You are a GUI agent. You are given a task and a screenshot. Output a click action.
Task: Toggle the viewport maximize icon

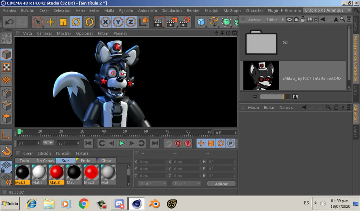pos(234,33)
